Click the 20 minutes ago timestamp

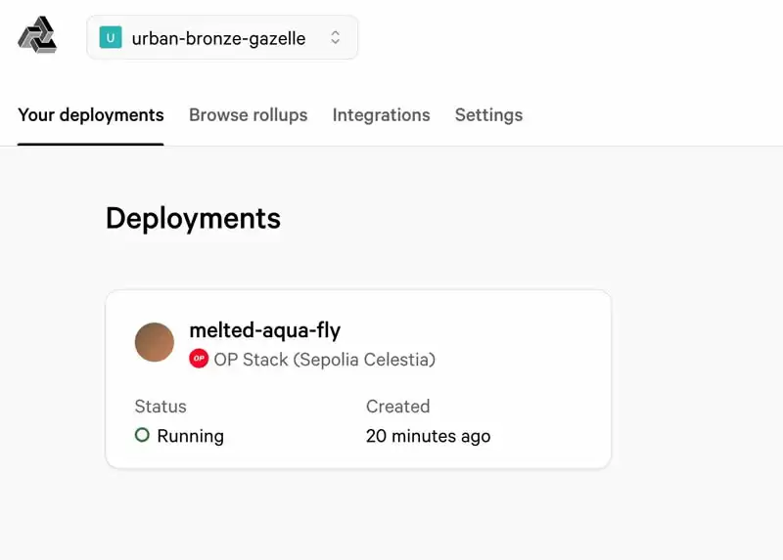[428, 436]
